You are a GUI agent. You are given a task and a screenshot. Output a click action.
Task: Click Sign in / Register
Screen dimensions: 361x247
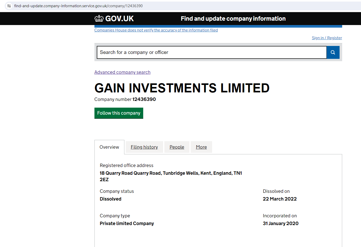click(327, 38)
